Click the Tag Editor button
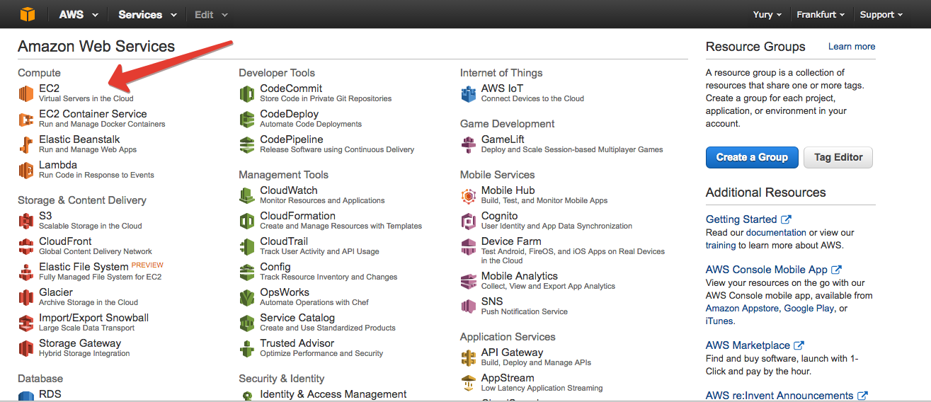The width and height of the screenshot is (931, 402). [838, 157]
